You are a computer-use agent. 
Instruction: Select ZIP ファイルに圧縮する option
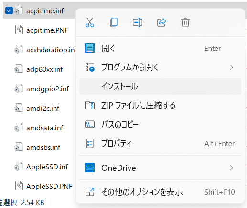pyautogui.click(x=160, y=106)
